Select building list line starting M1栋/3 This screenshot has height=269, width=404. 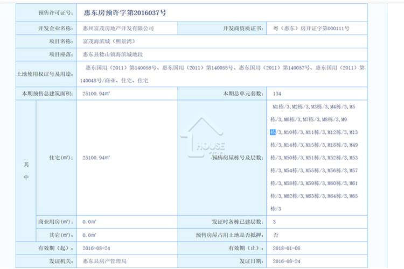314,107
